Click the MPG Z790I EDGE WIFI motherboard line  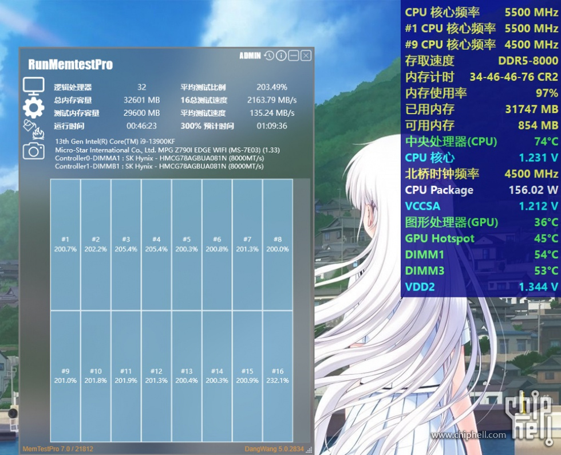(167, 150)
